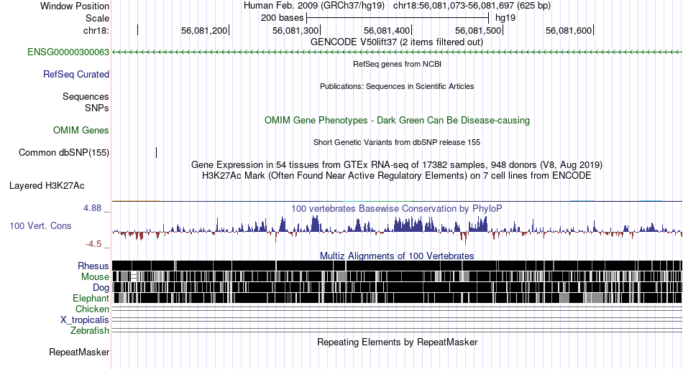Click the OMIM Genes track label
Screen dimensions: 683x369
pyautogui.click(x=81, y=131)
